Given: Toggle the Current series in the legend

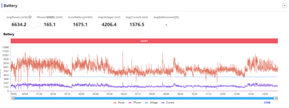Looking at the screenshot, I should coord(168,103).
